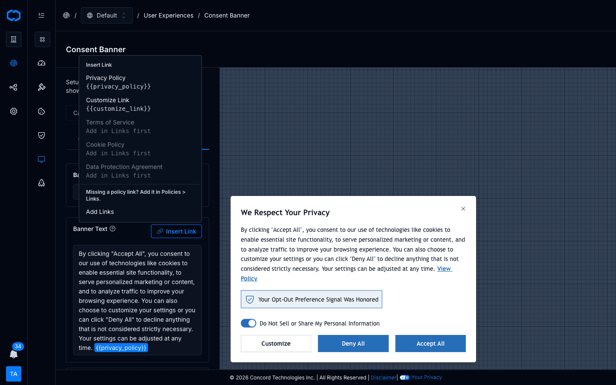Image resolution: width=616 pixels, height=385 pixels.
Task: Click the Opt-Out Preference Signal Honored box
Action: 311,299
